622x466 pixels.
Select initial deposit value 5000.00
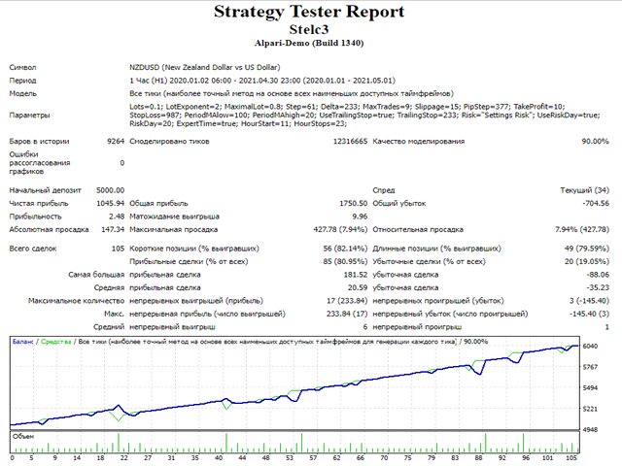[110, 190]
